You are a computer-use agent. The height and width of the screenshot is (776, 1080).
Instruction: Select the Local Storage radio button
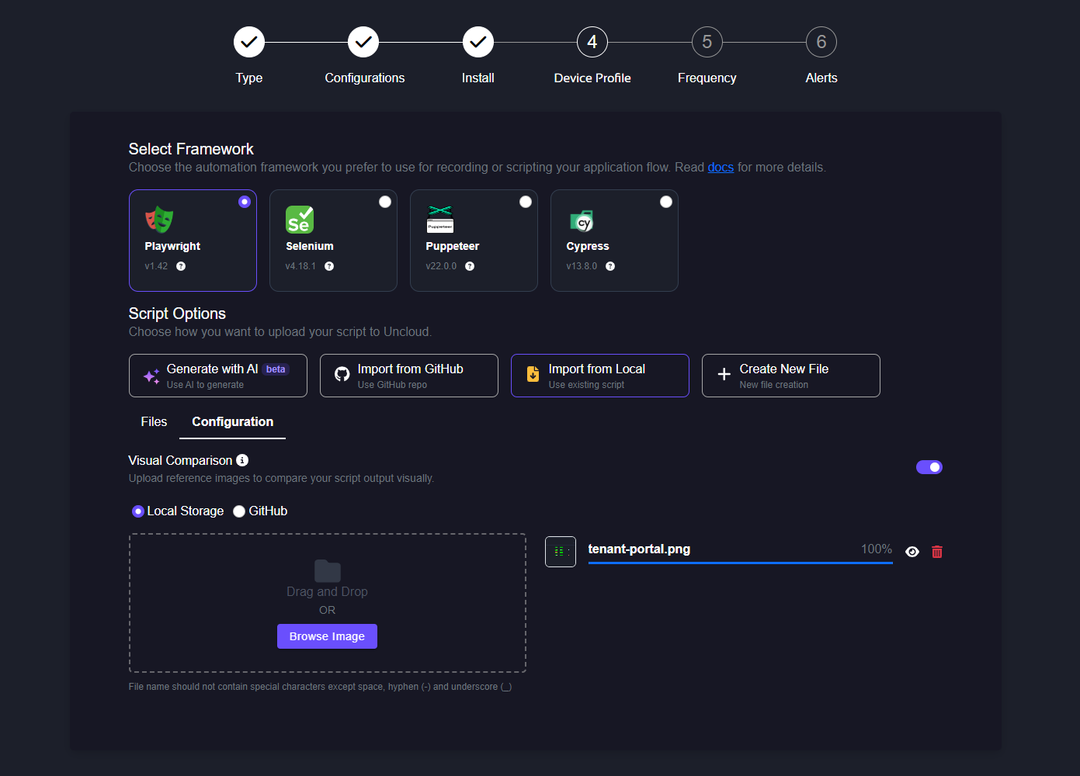tap(138, 511)
